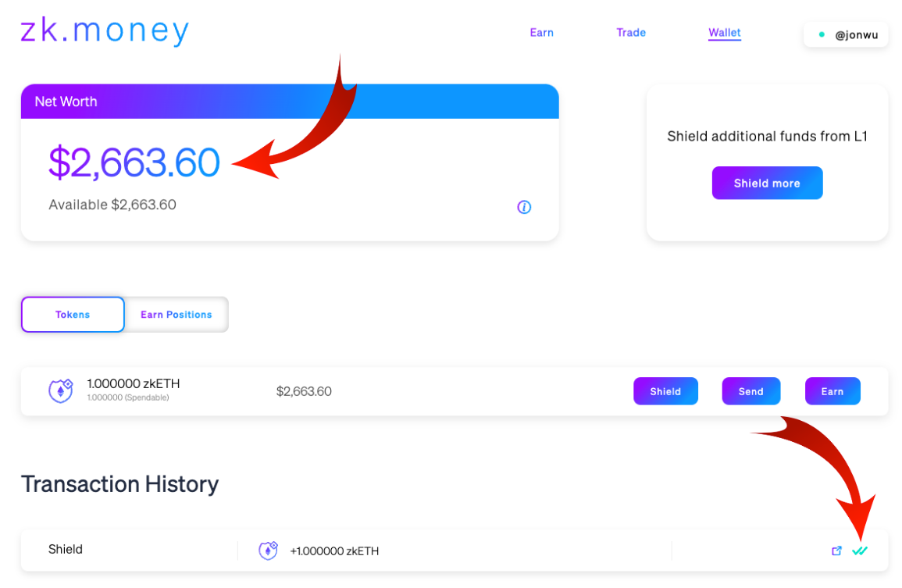This screenshot has height=588, width=902.
Task: Click the double checkmark settled status icon
Action: click(x=861, y=550)
